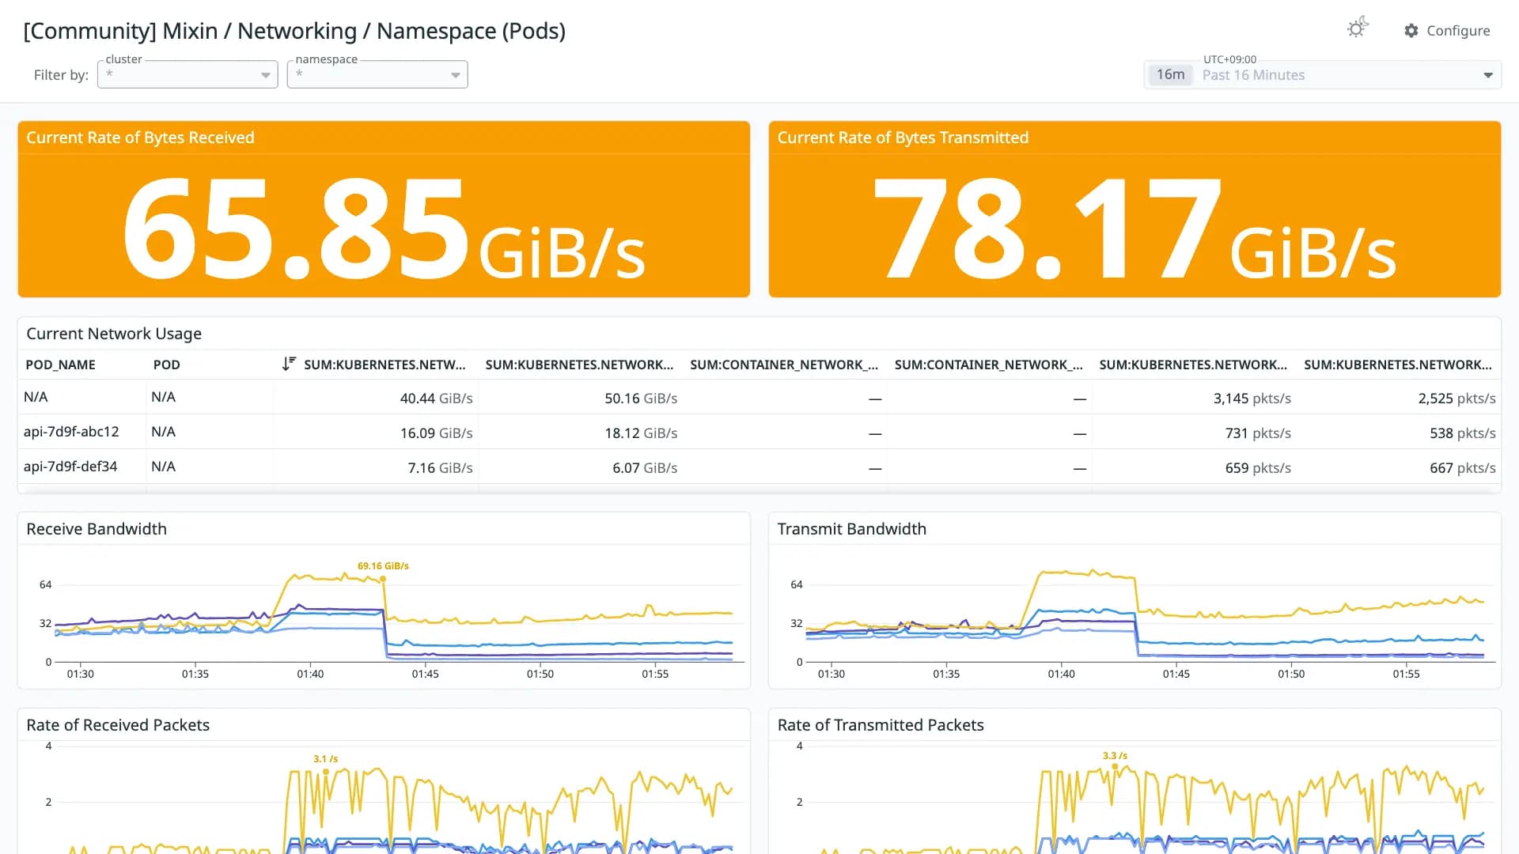Open the Configure button
The image size is (1519, 854).
(1447, 31)
